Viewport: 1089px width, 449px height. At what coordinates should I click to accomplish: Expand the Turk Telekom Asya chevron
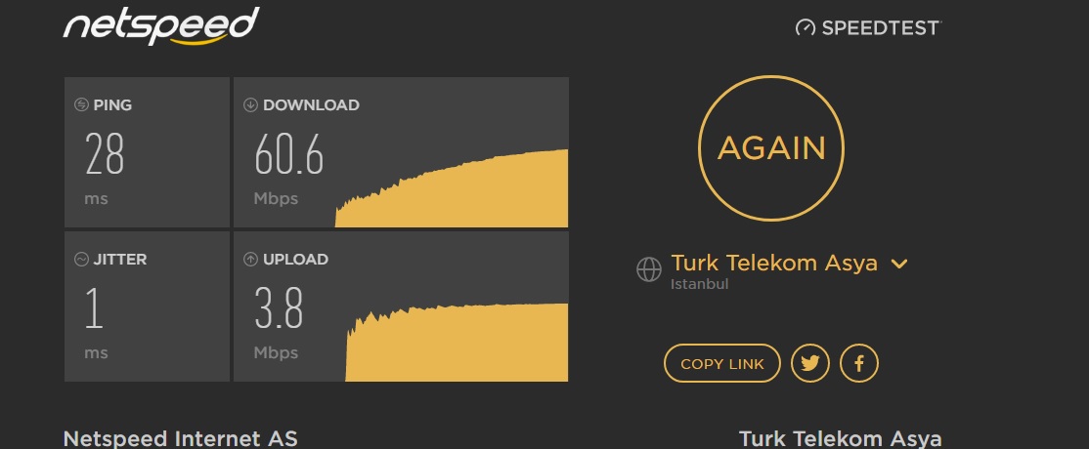(x=898, y=264)
